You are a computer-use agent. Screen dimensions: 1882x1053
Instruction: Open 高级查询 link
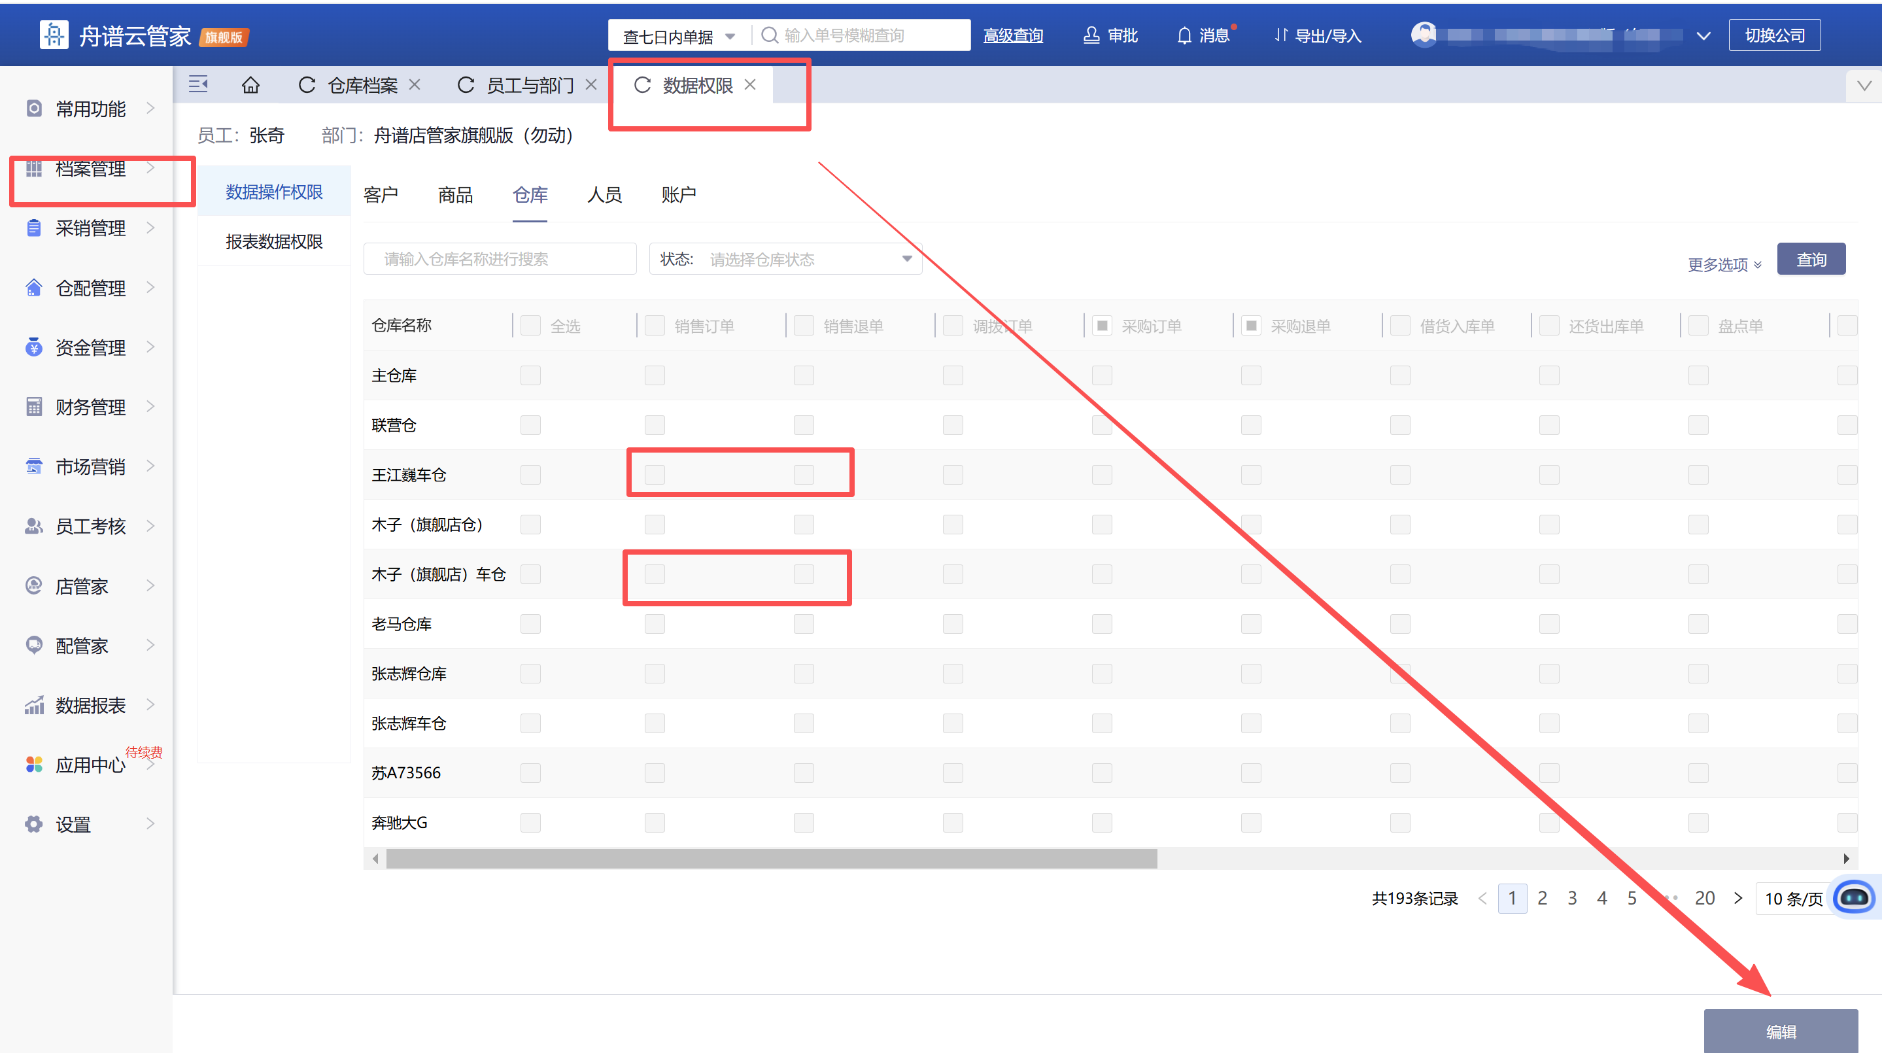[1012, 35]
